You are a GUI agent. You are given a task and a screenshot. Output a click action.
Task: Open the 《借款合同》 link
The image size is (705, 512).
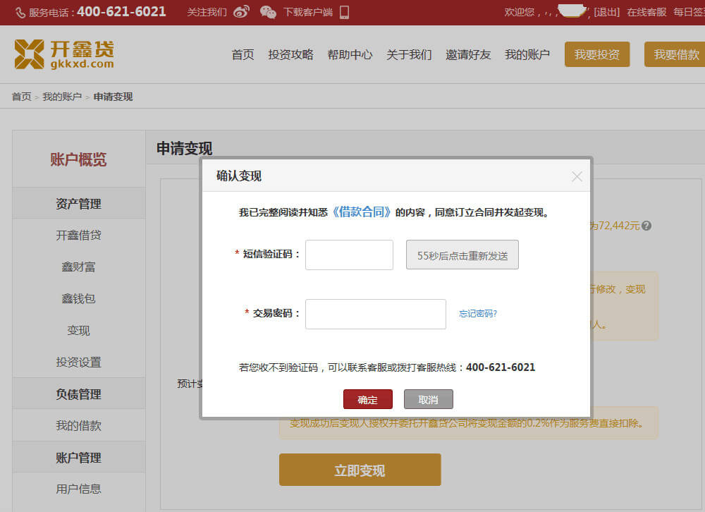[361, 212]
